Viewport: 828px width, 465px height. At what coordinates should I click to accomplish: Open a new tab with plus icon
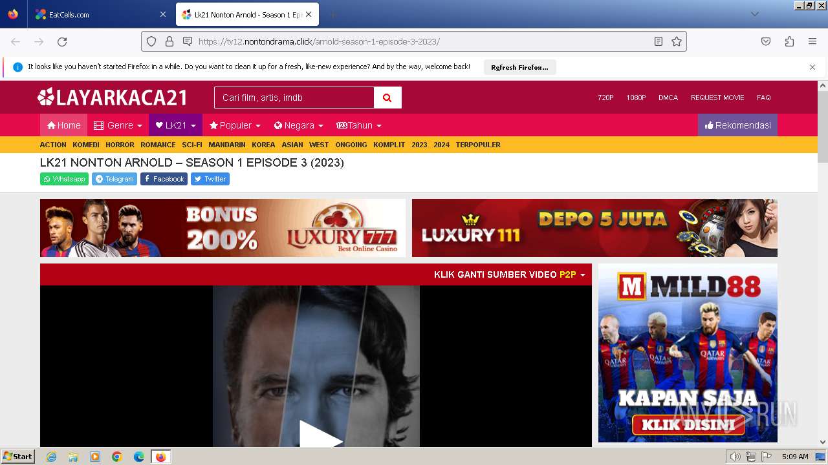click(x=332, y=14)
